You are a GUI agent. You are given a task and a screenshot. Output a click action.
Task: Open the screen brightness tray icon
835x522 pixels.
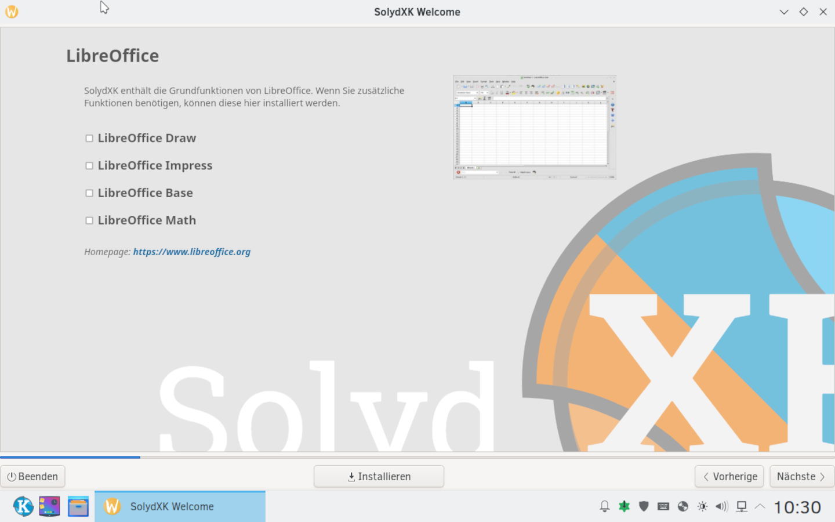tap(702, 506)
